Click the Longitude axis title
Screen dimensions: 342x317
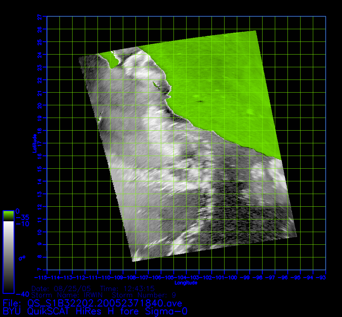186,283
